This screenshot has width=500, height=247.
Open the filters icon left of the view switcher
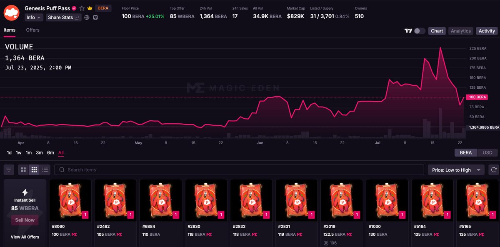pyautogui.click(x=9, y=170)
